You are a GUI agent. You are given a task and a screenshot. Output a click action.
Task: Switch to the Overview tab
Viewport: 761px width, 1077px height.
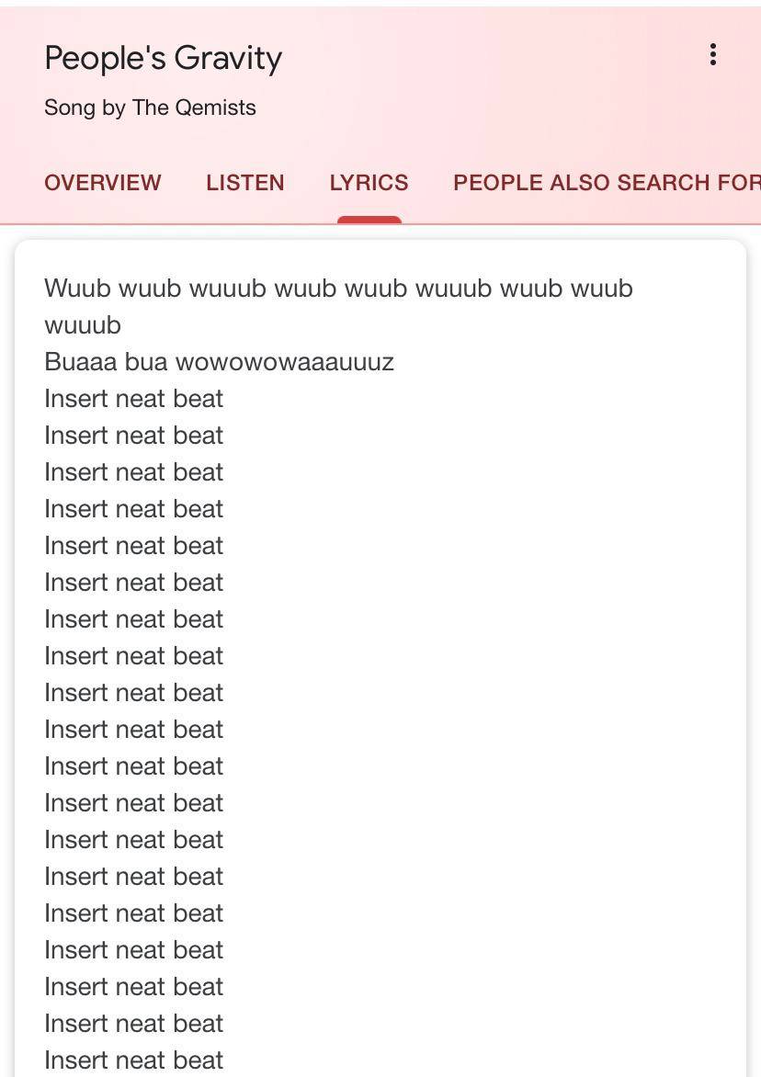102,183
